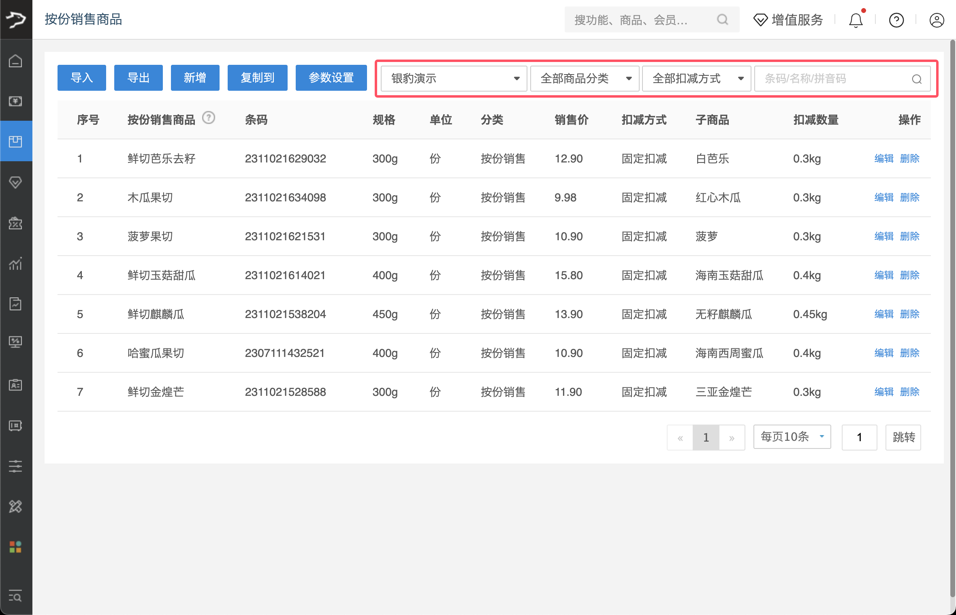Image resolution: width=956 pixels, height=615 pixels.
Task: Delete the 菠萝果切 row
Action: point(910,236)
